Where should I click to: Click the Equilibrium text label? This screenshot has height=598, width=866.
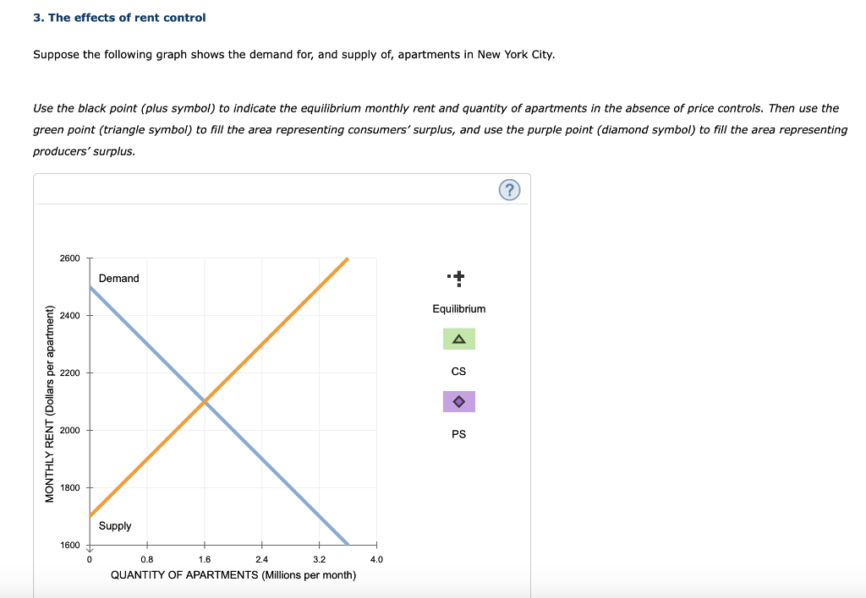(x=458, y=308)
